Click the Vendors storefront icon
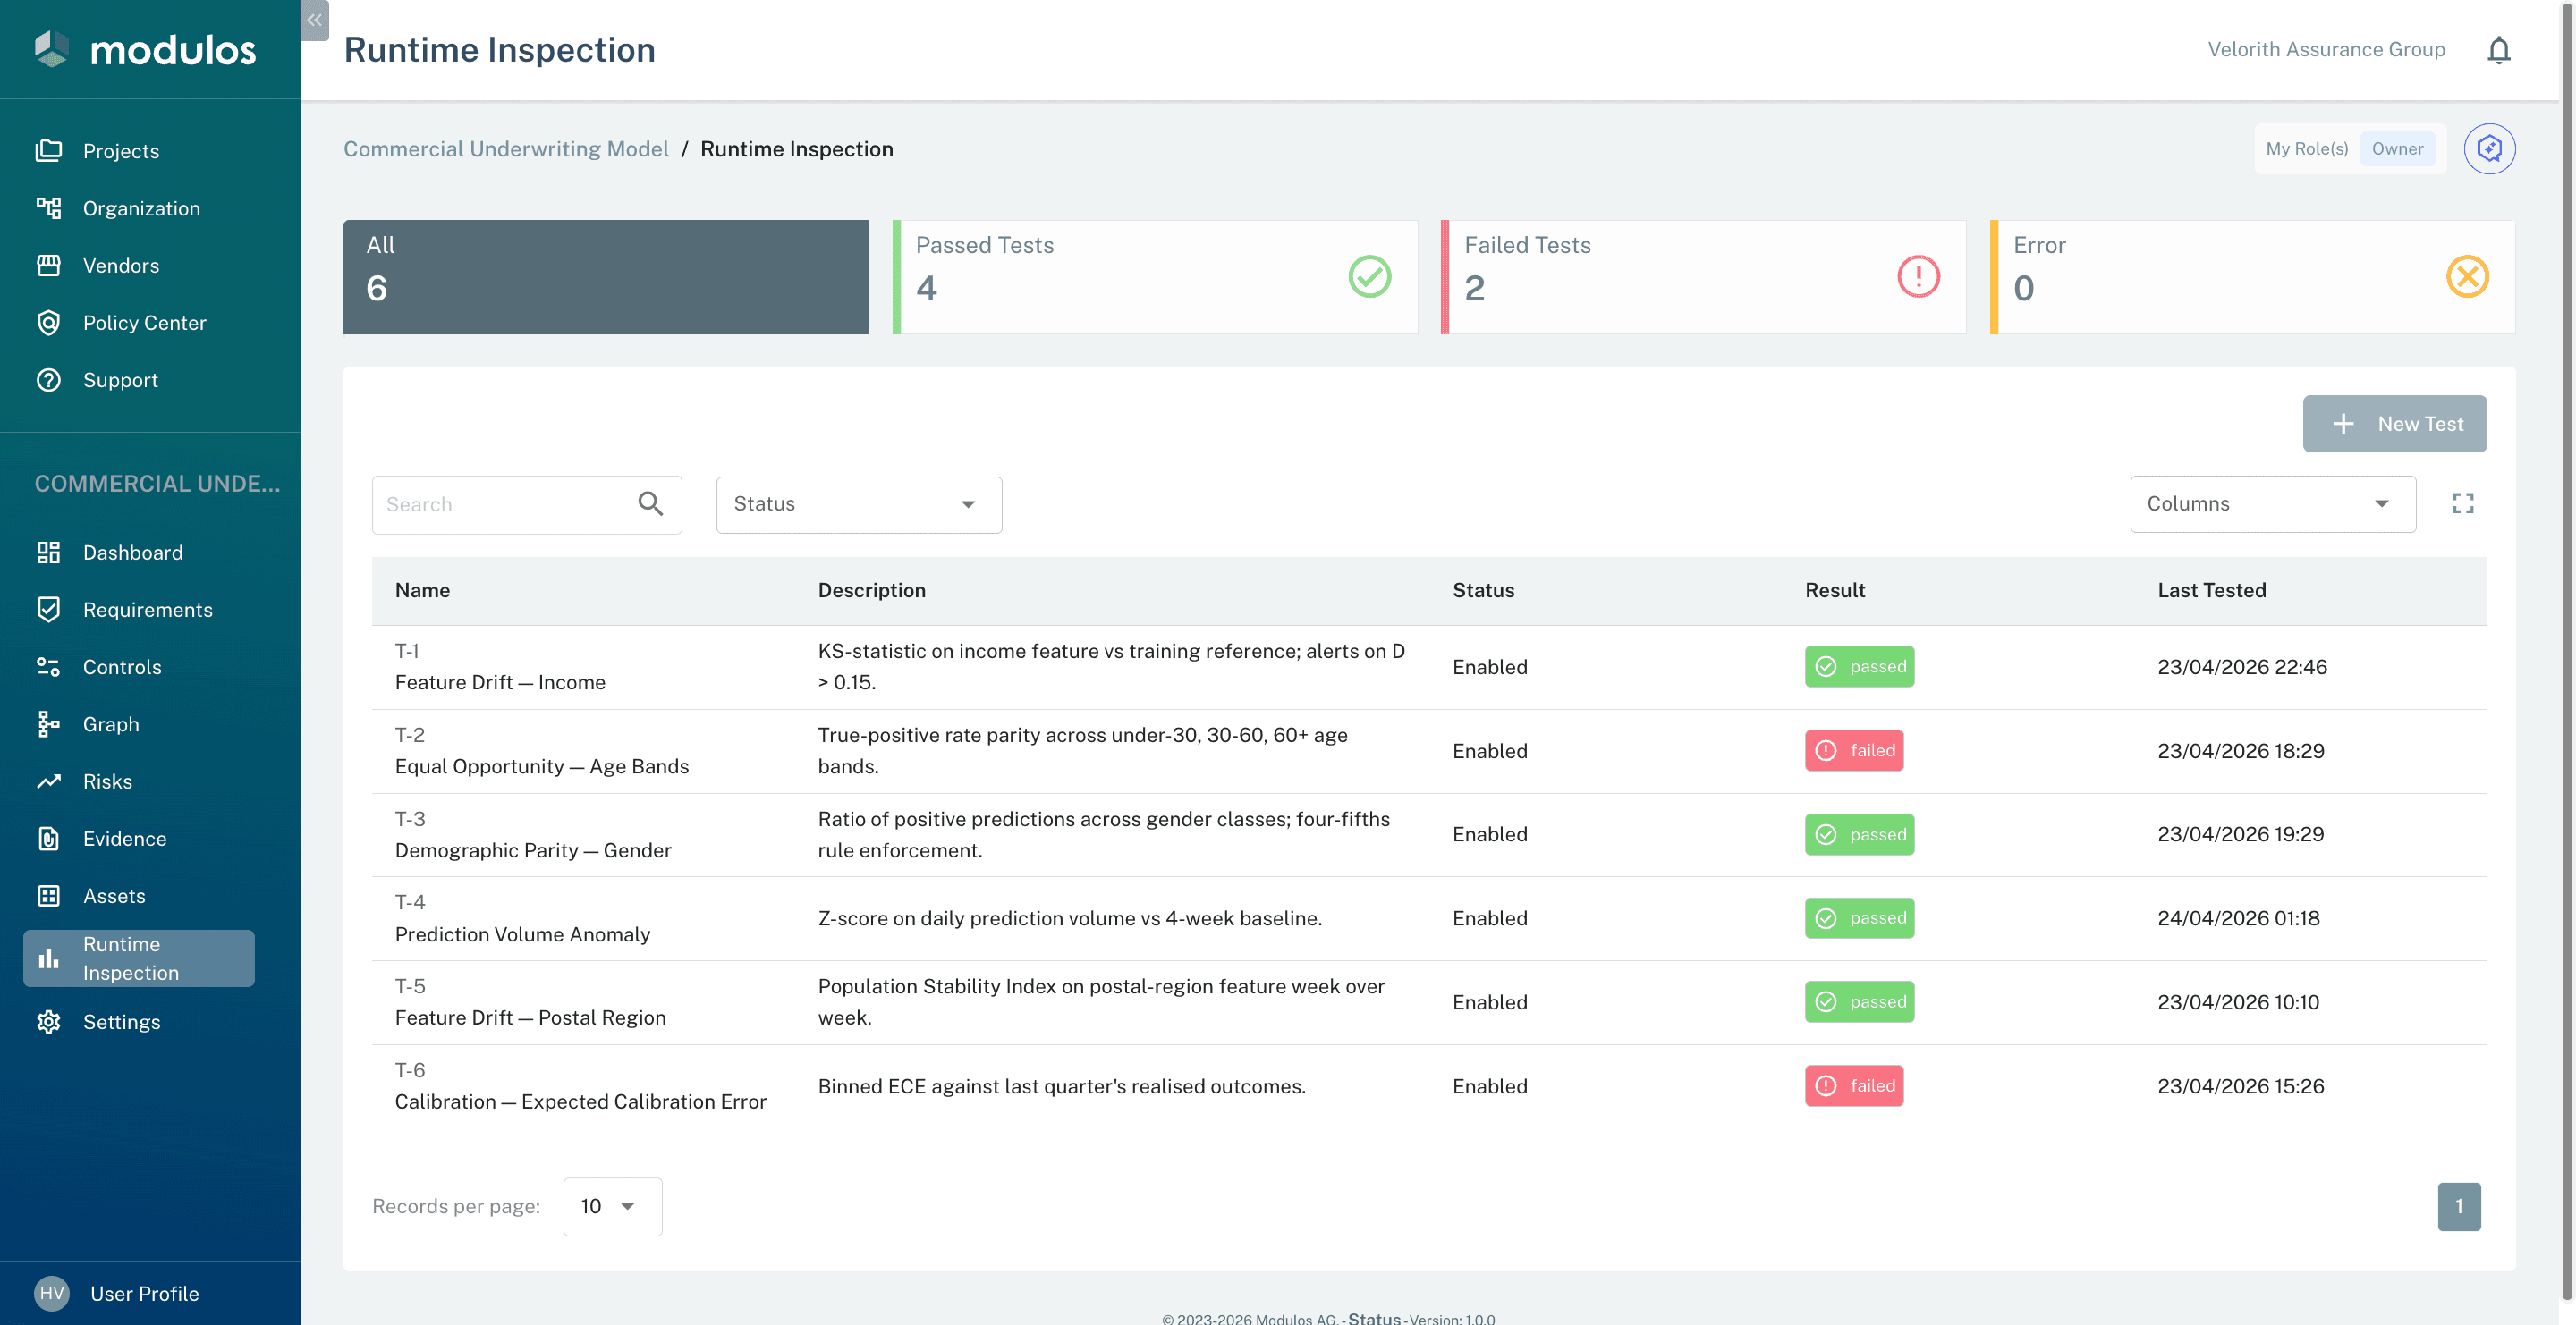 point(49,265)
